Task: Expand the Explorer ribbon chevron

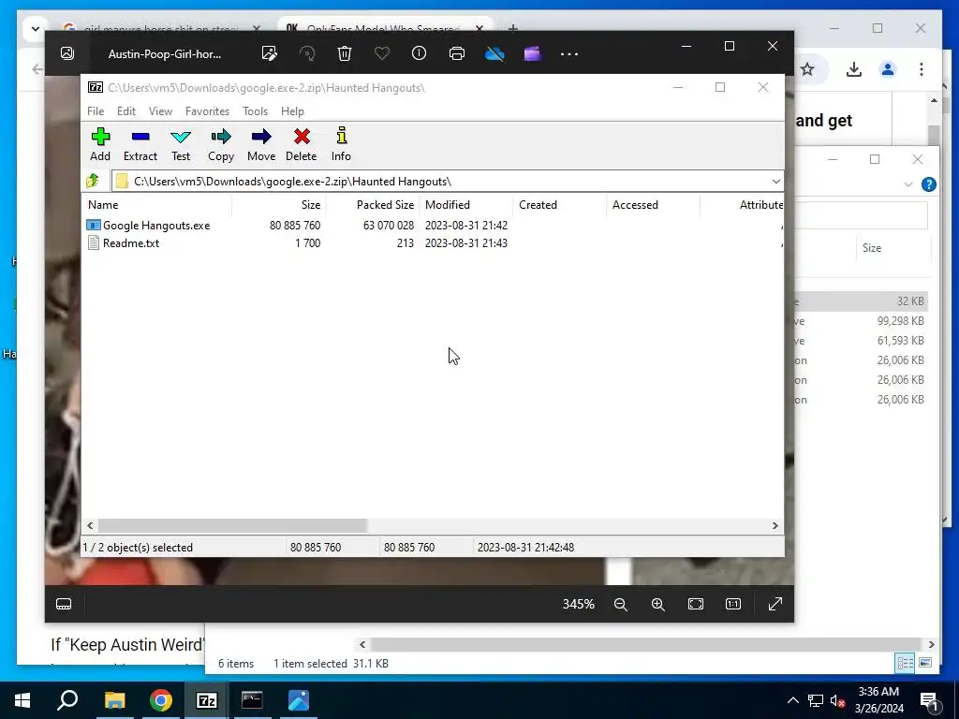Action: tap(908, 184)
